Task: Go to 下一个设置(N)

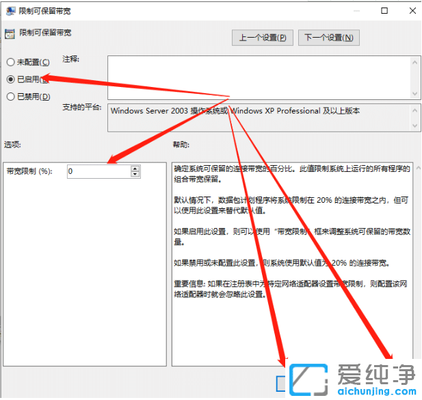Action: coord(329,37)
